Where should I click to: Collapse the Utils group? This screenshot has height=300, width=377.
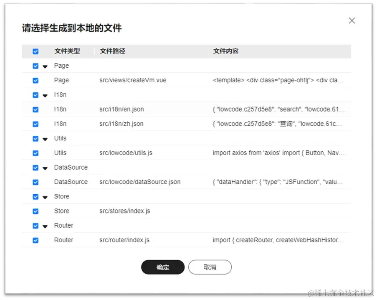(x=45, y=138)
